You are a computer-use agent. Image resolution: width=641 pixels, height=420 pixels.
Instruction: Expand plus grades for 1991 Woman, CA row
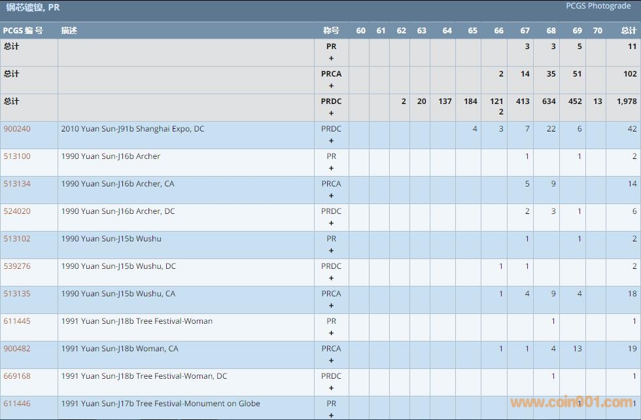click(x=331, y=360)
